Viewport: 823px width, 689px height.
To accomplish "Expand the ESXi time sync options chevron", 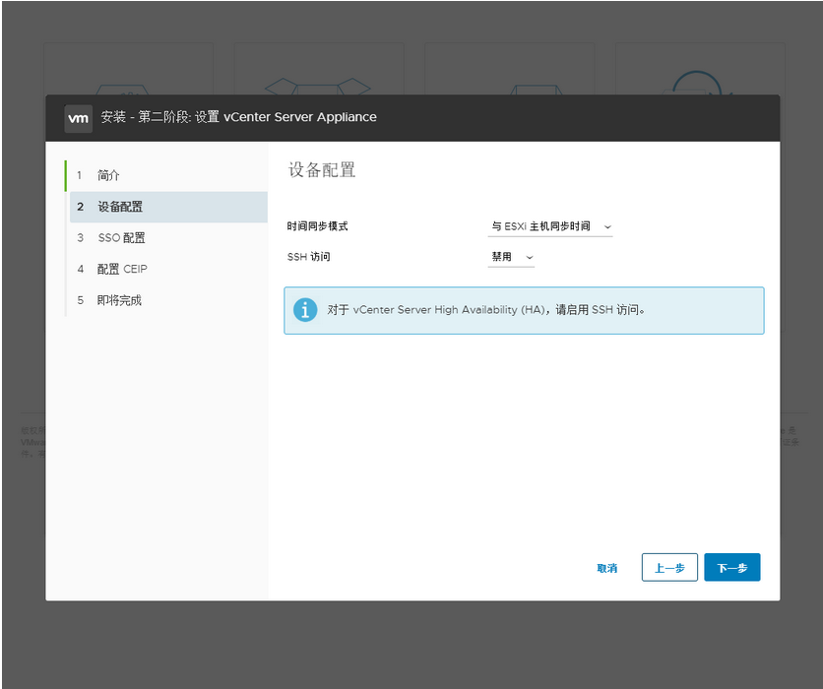I will click(x=607, y=226).
